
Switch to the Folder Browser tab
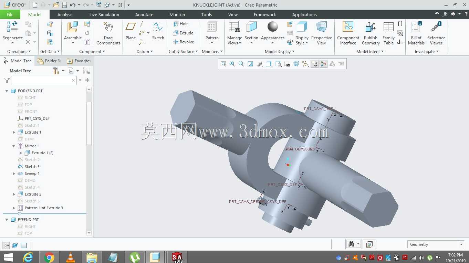[x=49, y=61]
